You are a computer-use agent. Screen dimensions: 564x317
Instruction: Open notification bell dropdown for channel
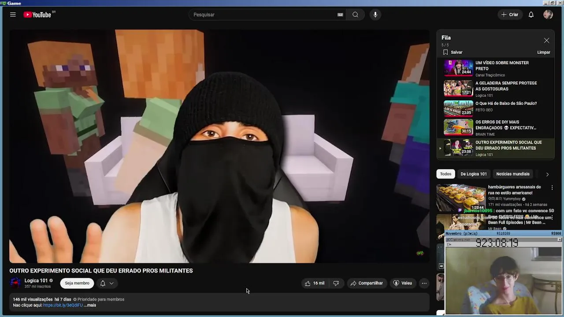tap(107, 283)
